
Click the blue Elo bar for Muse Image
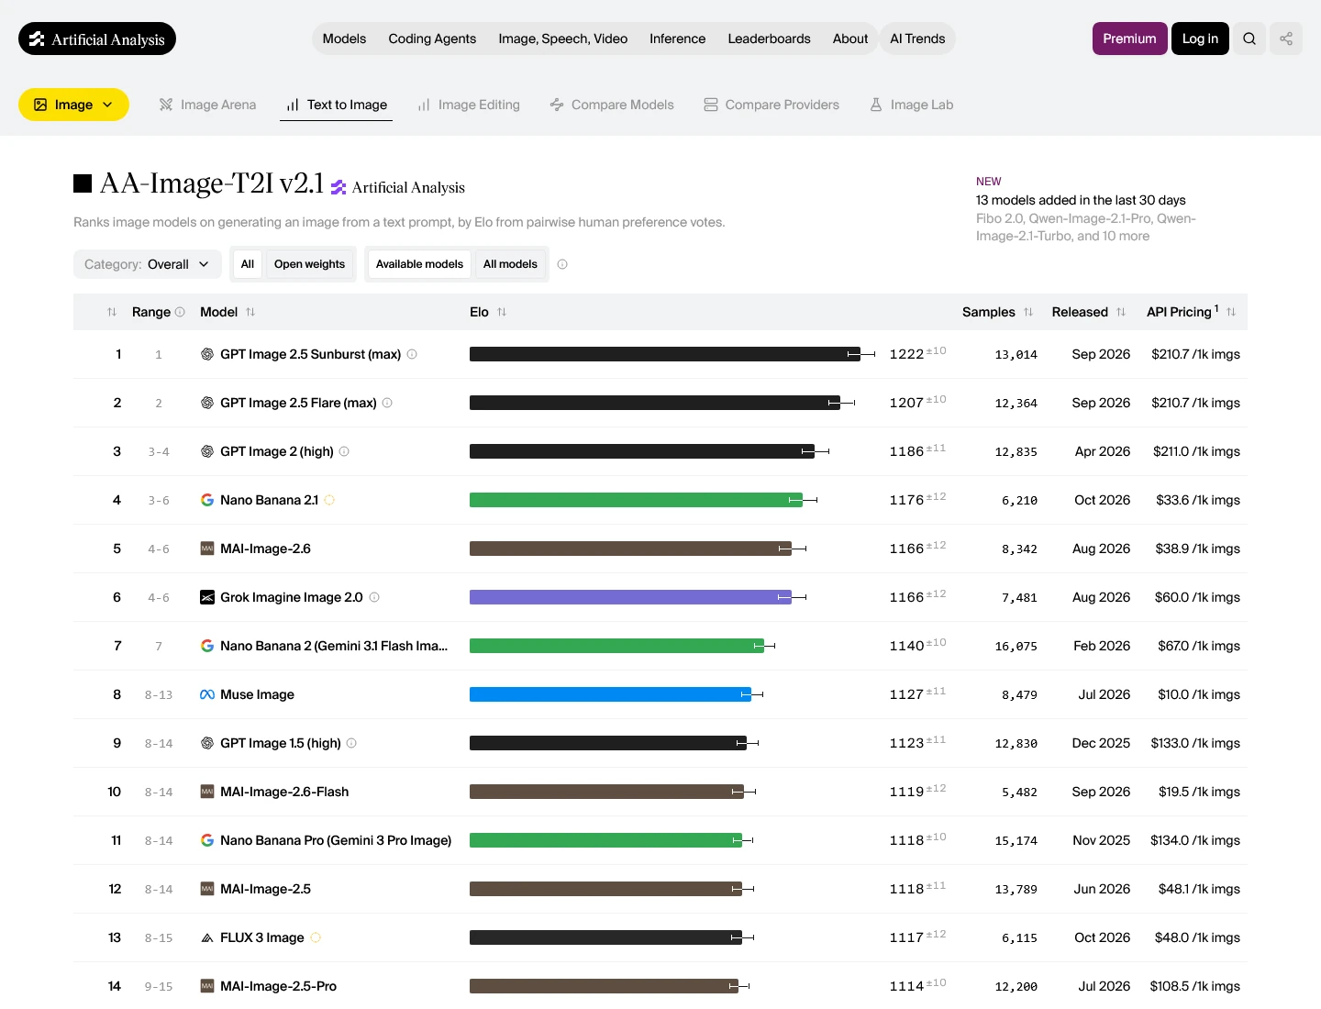[x=610, y=694]
